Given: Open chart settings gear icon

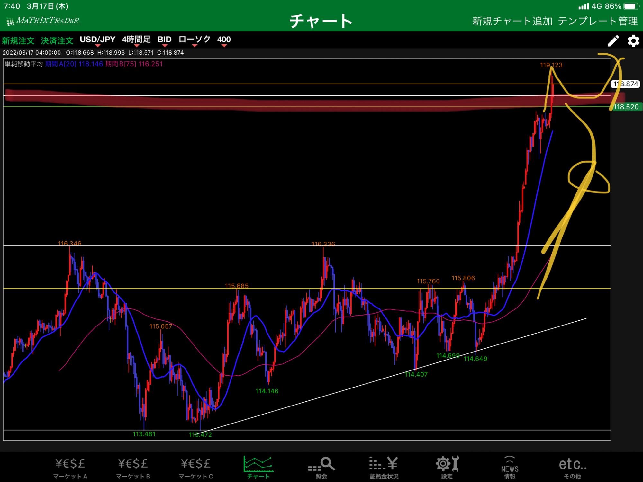Looking at the screenshot, I should pyautogui.click(x=633, y=41).
